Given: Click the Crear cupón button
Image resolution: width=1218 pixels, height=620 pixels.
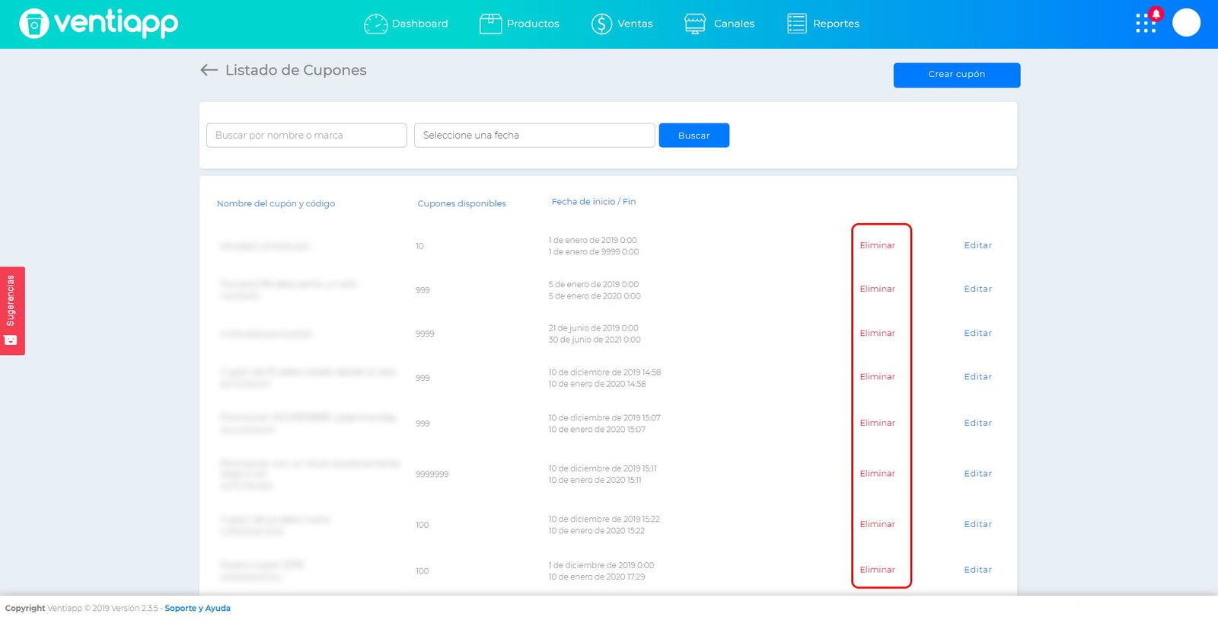Looking at the screenshot, I should pos(957,75).
